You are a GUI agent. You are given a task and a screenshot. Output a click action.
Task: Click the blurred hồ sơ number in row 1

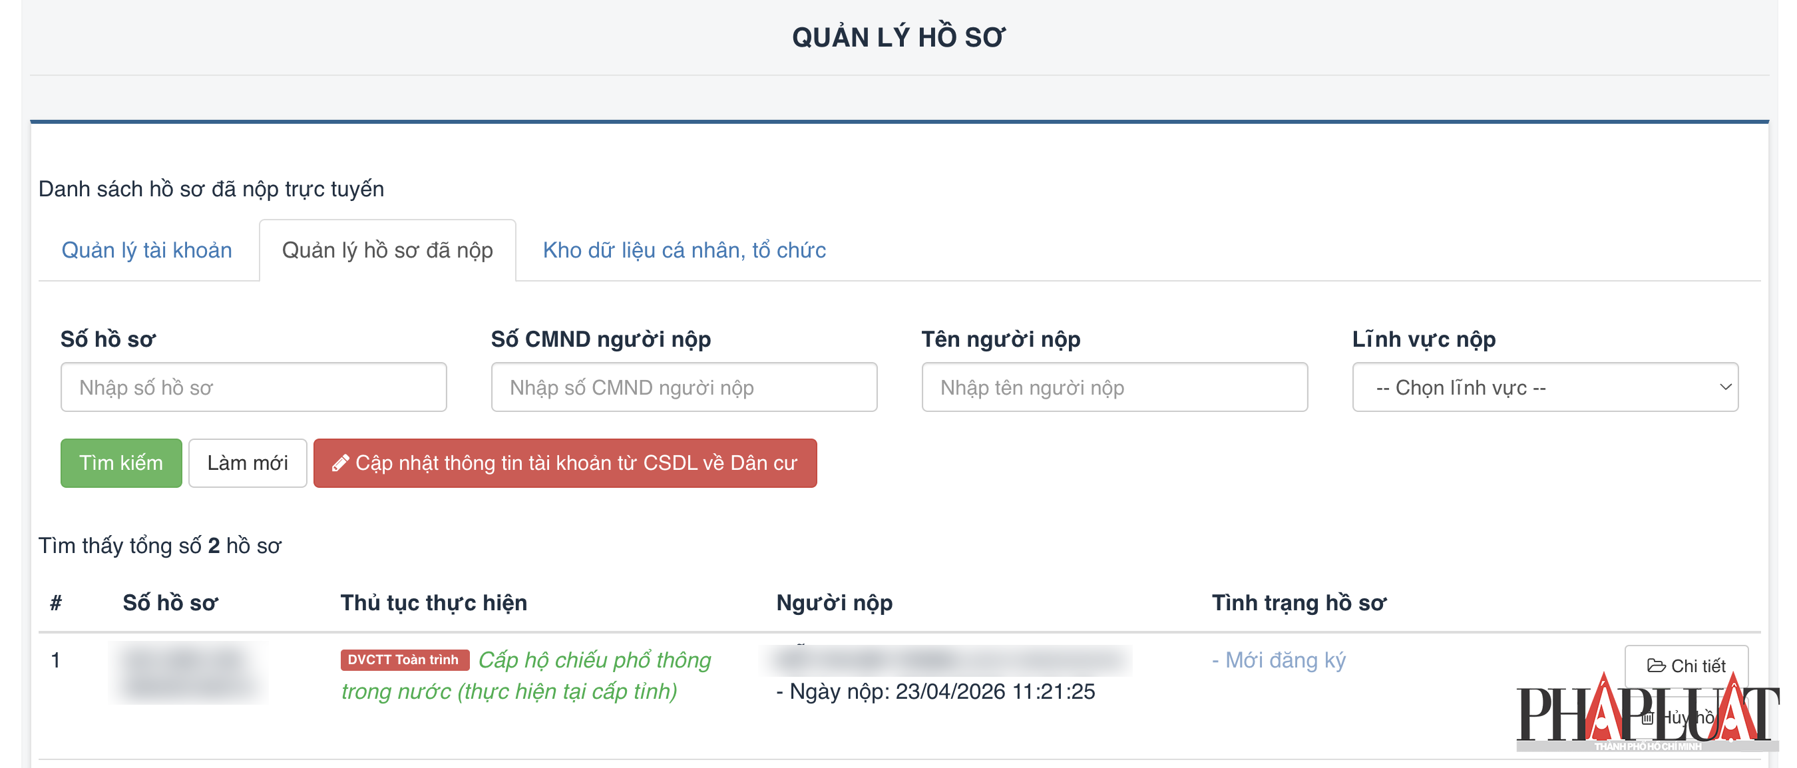pyautogui.click(x=188, y=672)
